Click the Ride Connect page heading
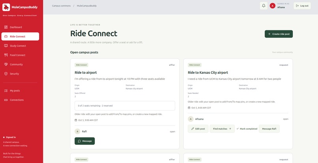 point(94,34)
